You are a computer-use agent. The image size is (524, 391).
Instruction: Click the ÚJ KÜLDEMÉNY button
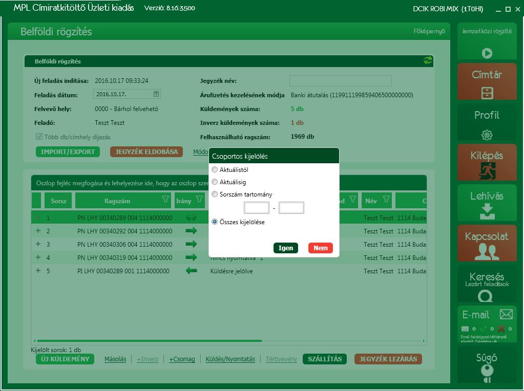[65, 359]
